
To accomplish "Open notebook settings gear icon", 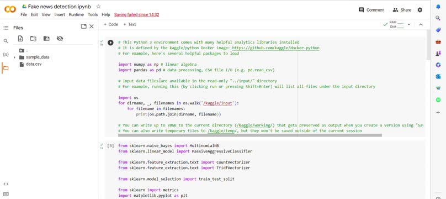I will tap(420, 10).
